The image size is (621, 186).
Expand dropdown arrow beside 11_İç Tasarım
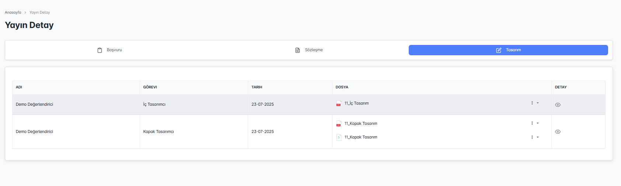point(538,103)
